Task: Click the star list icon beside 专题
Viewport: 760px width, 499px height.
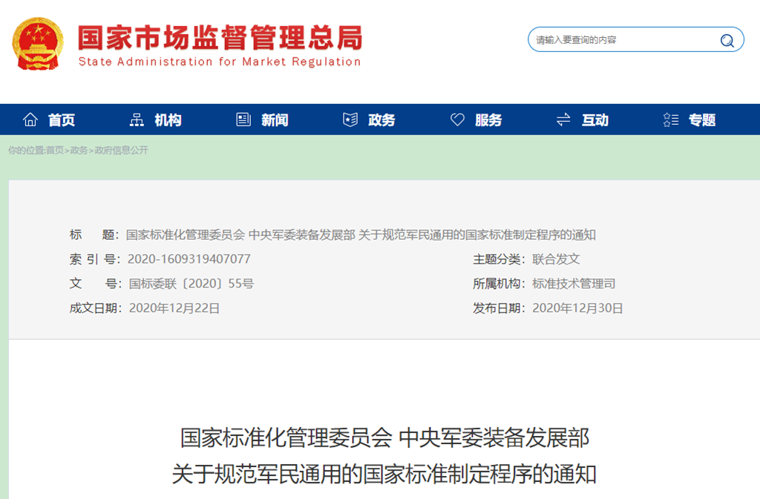Action: coord(671,120)
